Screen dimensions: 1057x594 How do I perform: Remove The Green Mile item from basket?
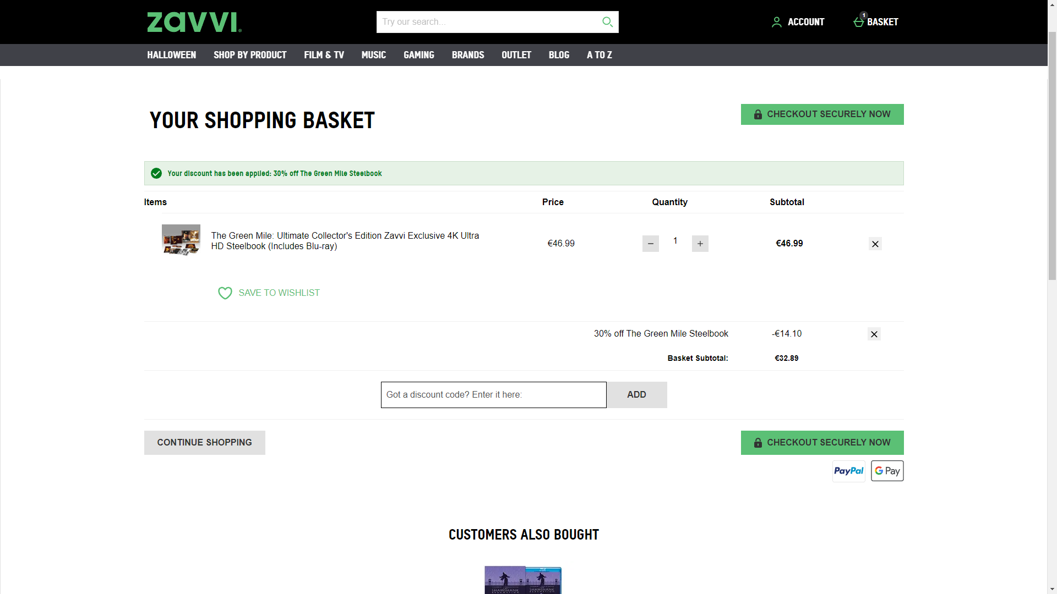pos(875,244)
